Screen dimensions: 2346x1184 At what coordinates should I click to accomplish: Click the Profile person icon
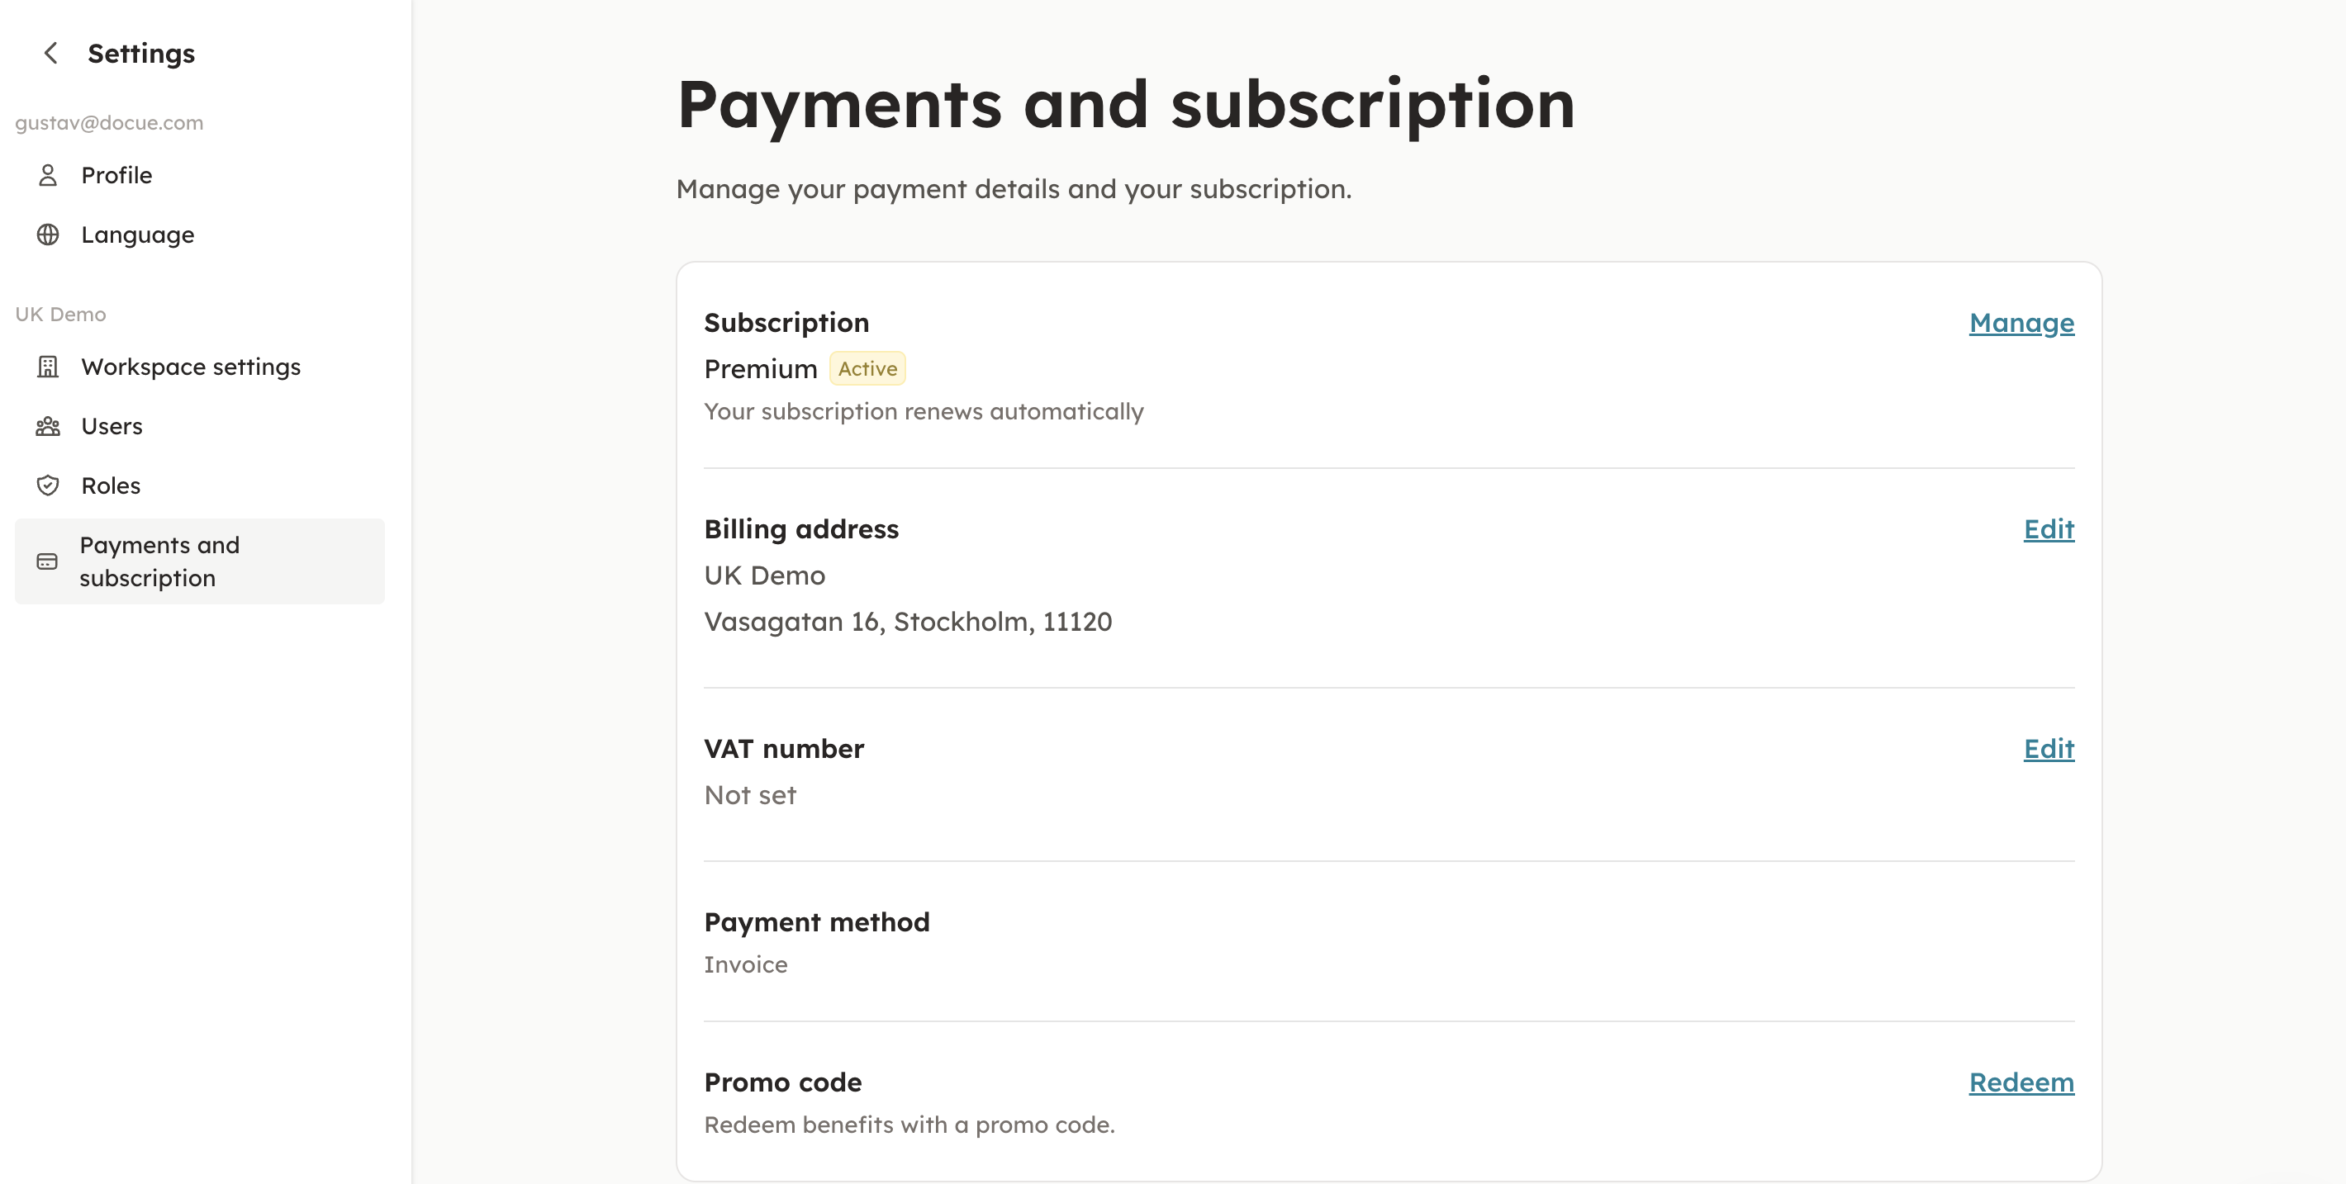tap(47, 175)
